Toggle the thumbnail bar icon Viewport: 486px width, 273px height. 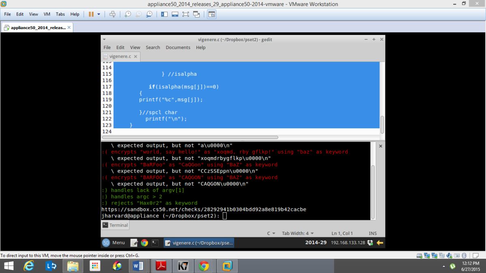pyautogui.click(x=175, y=14)
